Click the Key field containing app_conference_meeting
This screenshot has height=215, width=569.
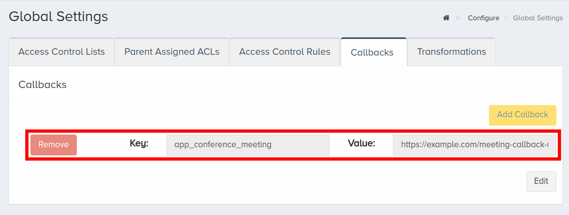(x=248, y=145)
